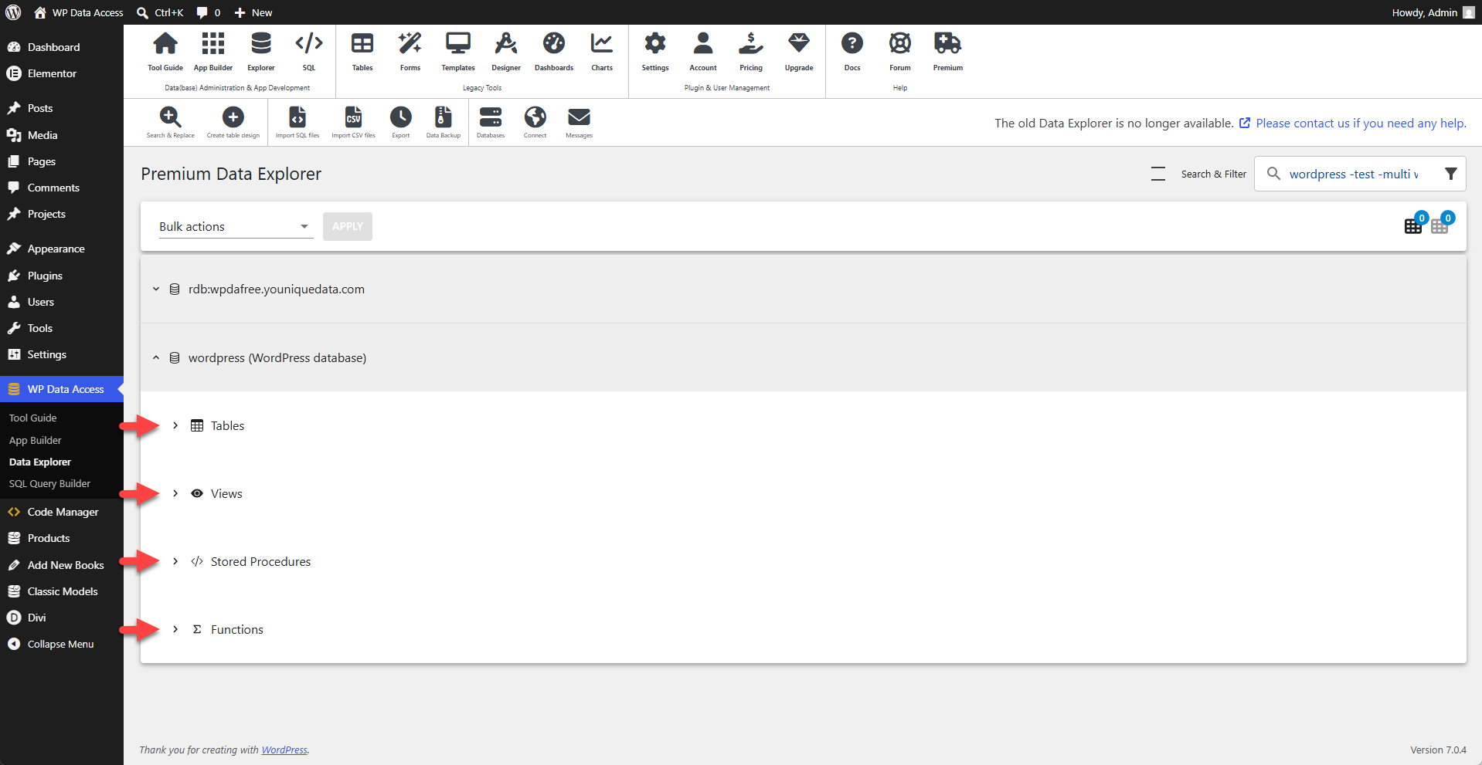The image size is (1482, 765).
Task: Click the Apply bulk action button
Action: pos(348,226)
